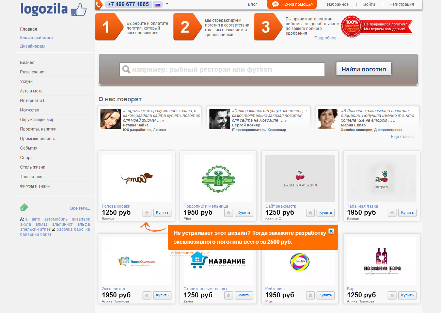441x313 pixels.
Task: Click the logozila thumbs-up logo
Action: tap(54, 9)
